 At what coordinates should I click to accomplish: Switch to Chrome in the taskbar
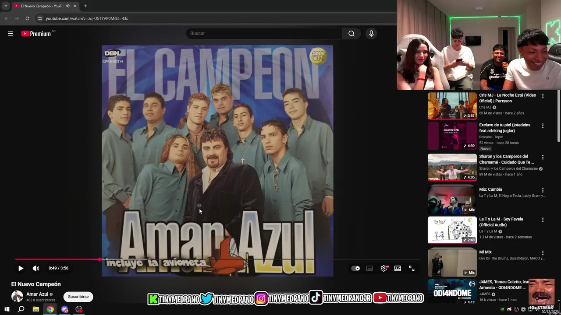pos(50,309)
